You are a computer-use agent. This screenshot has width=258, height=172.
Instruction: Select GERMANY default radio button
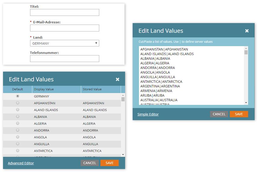click(x=18, y=96)
